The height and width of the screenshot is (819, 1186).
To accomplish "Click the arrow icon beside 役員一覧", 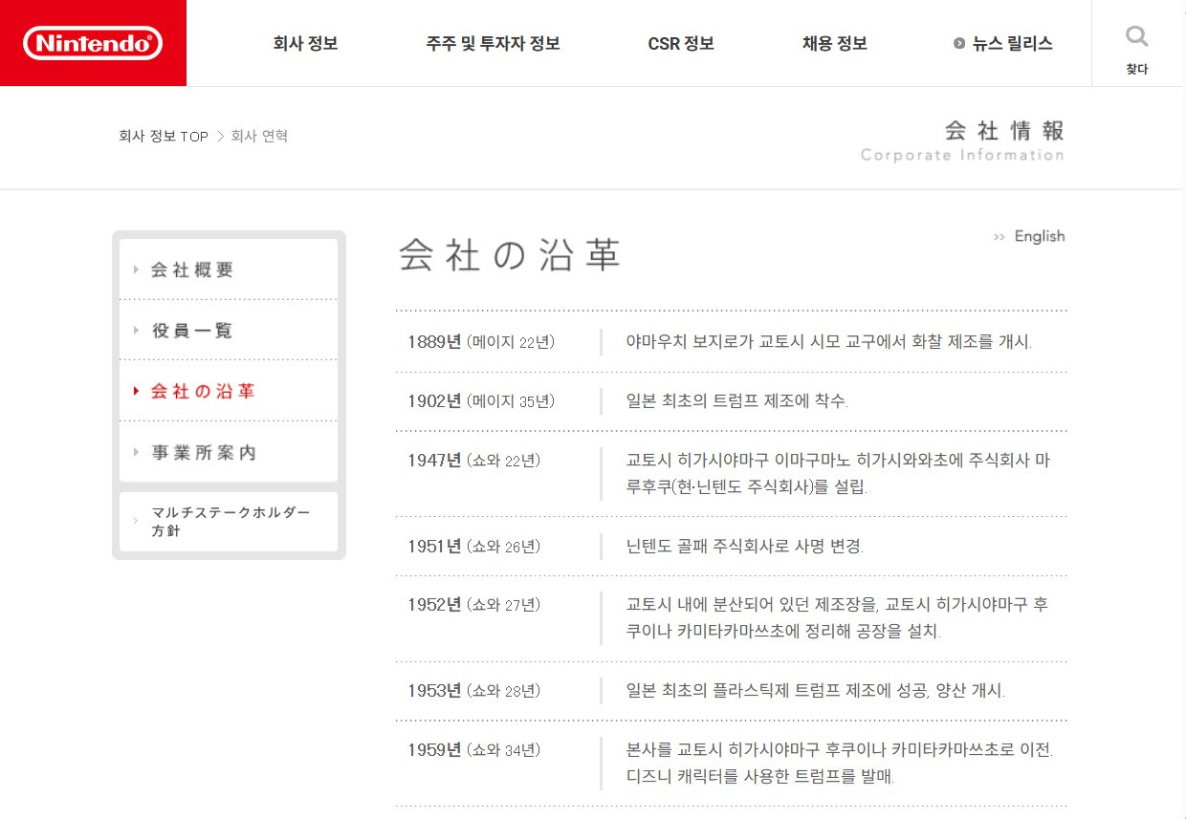I will (135, 330).
